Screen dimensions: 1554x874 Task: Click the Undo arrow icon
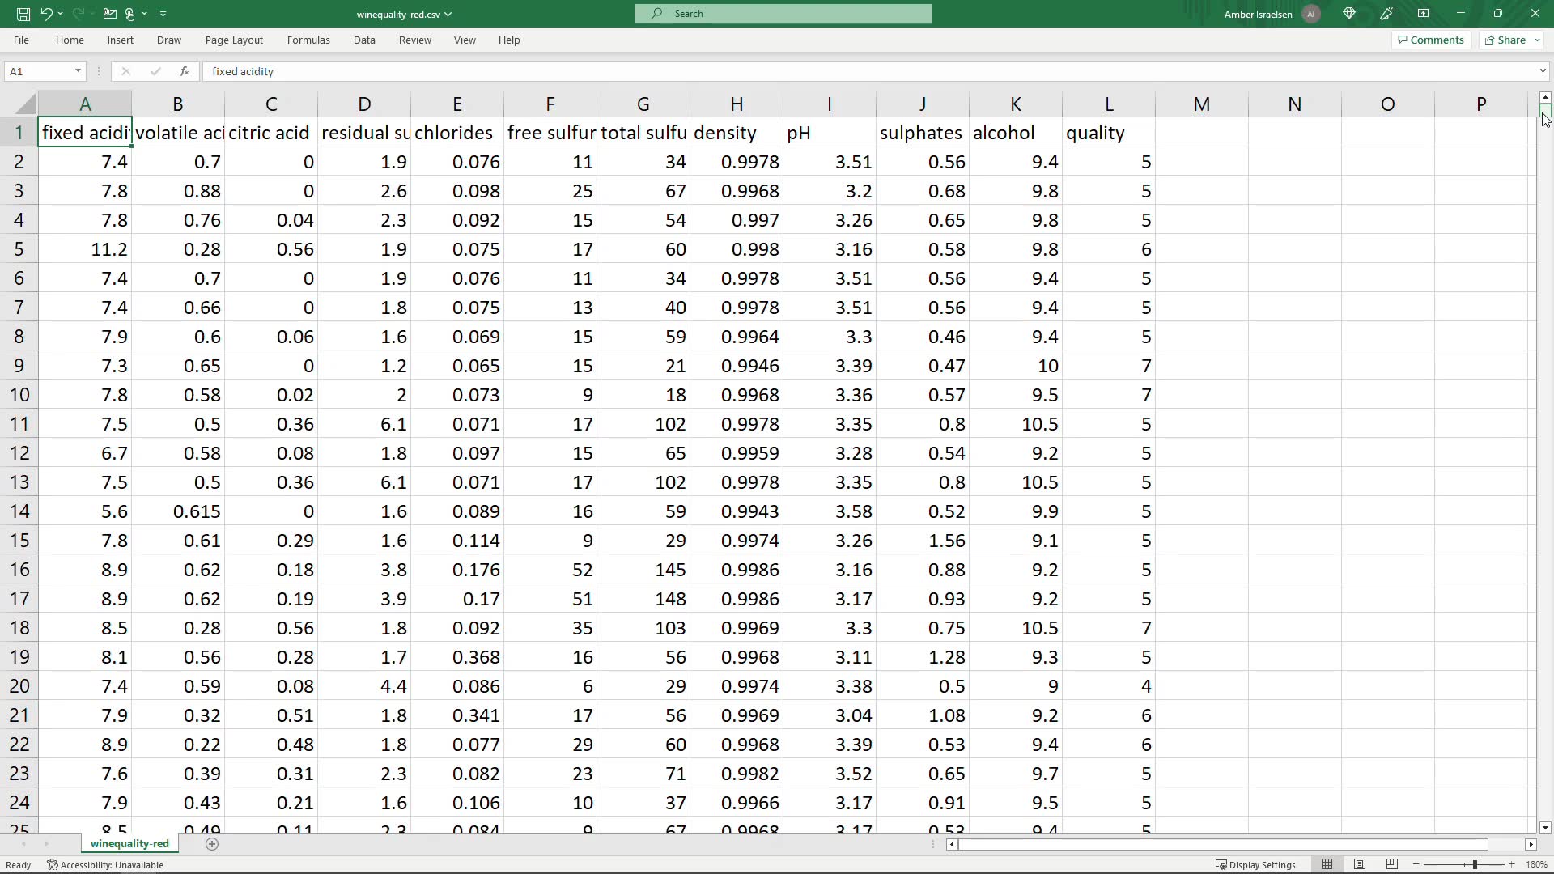(46, 14)
